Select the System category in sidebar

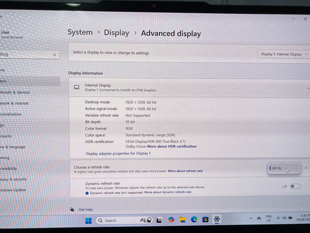[30, 81]
